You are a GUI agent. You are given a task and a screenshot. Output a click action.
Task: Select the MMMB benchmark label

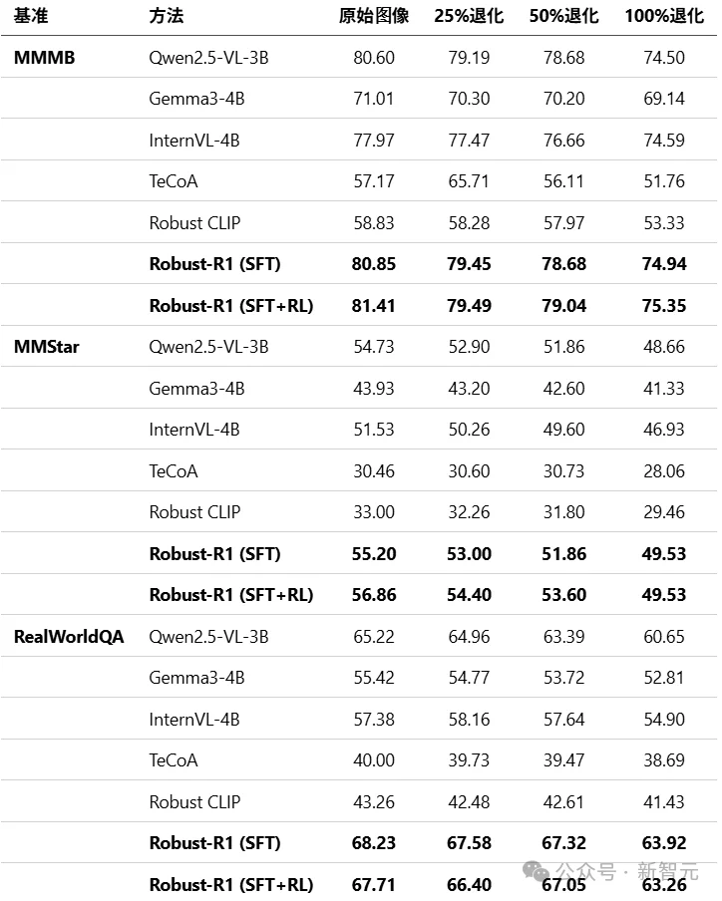coord(44,58)
